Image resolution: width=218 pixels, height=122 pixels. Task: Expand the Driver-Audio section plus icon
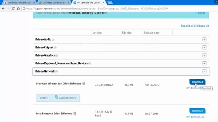(204, 39)
